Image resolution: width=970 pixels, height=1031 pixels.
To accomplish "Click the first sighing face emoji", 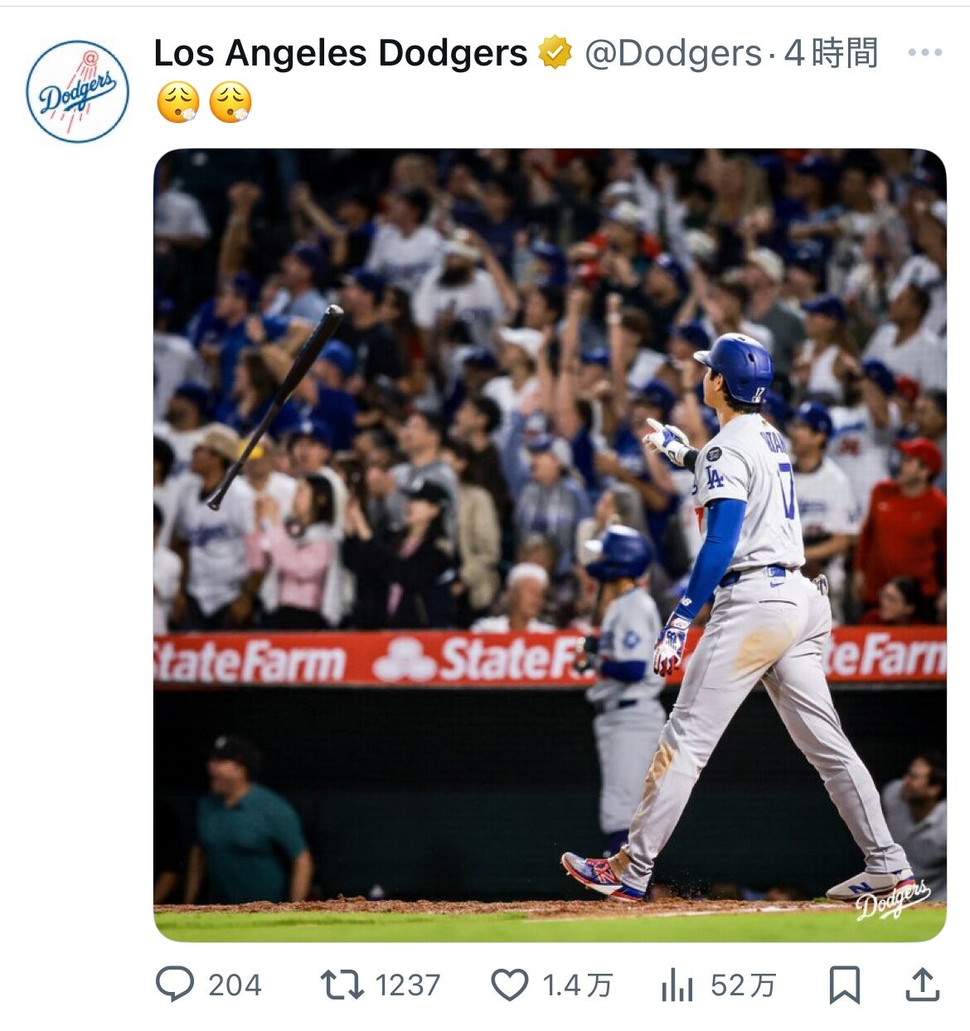I will pos(177,103).
